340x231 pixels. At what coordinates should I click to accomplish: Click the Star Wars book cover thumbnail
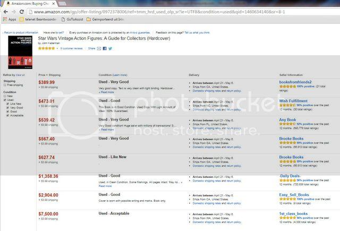(x=20, y=52)
